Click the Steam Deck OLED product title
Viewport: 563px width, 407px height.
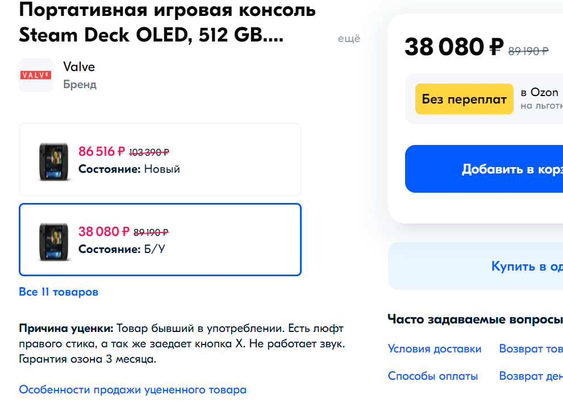pyautogui.click(x=168, y=22)
